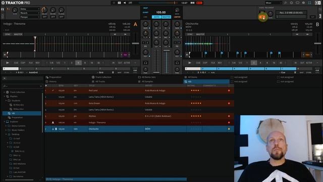Collapse the Desktop folder node
Screen dimensions: 323x182
[x=6, y=134]
